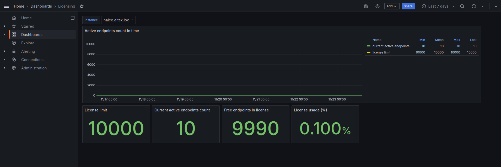This screenshot has width=501, height=167.
Task: Mark dashboard as favorite with star icon
Action: (x=82, y=6)
